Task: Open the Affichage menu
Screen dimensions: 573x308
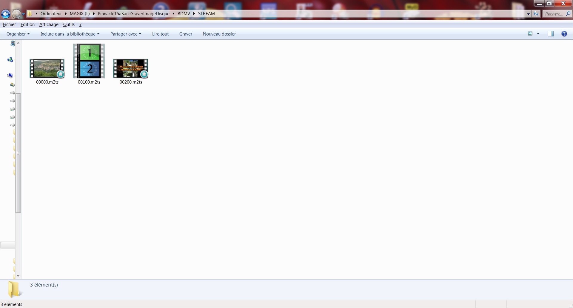Action: (49, 24)
